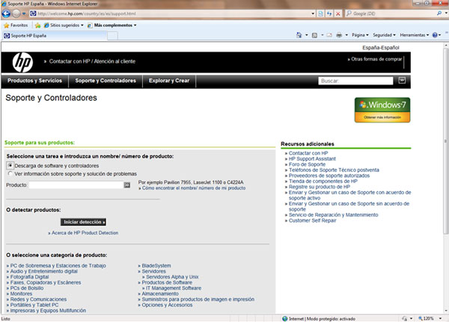Click the Producto text field
Screen dimensions: 449x322
coord(76,185)
